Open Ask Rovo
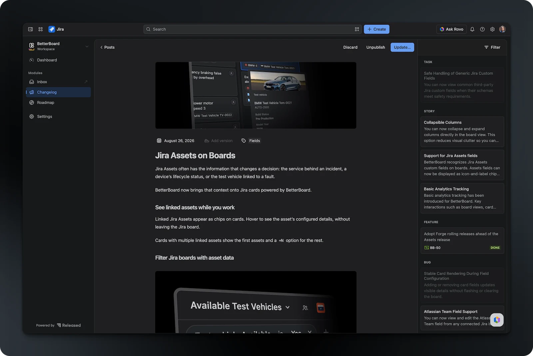This screenshot has width=533, height=356. (451, 29)
